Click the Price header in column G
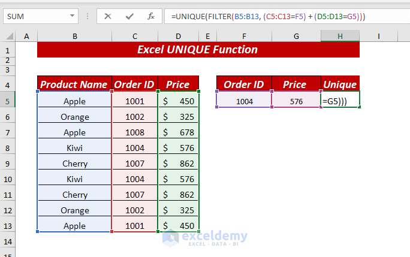The width and height of the screenshot is (410, 257). (297, 84)
